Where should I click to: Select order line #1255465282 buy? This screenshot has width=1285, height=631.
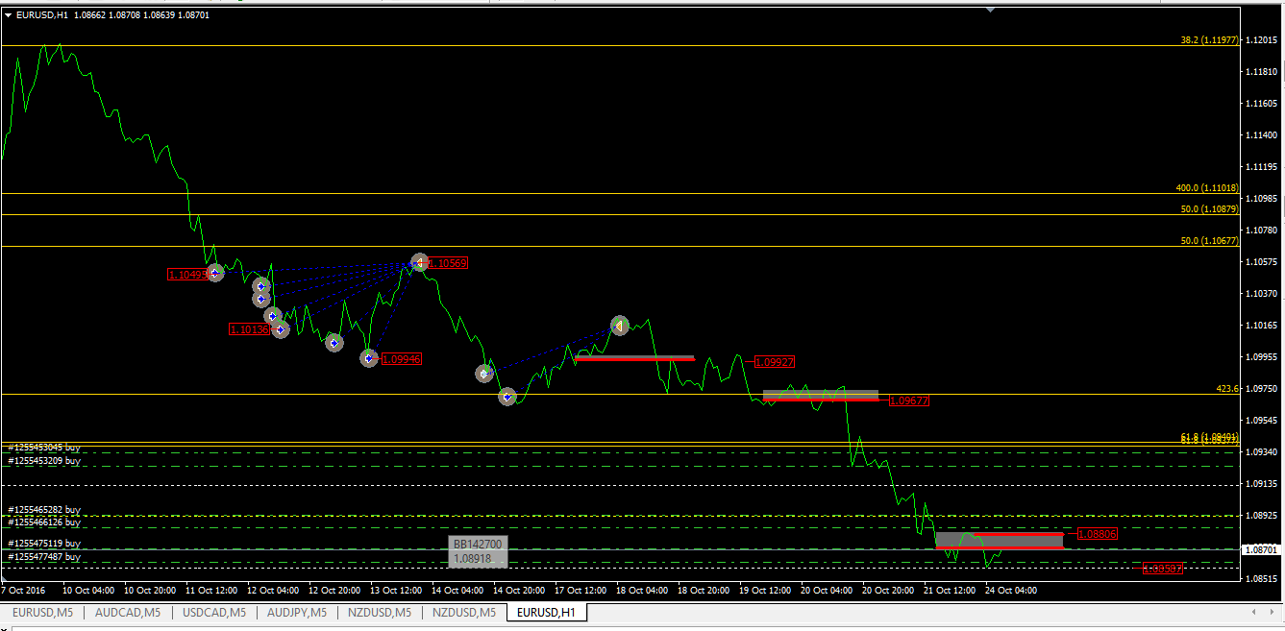44,510
